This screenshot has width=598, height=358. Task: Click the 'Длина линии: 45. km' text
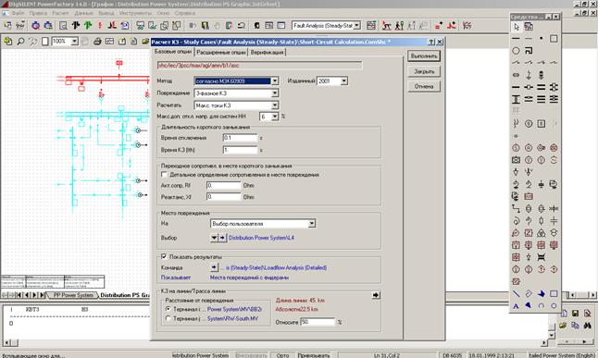pyautogui.click(x=300, y=301)
